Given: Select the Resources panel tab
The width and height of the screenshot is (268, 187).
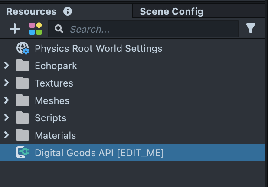Looking at the screenshot, I should [x=31, y=12].
